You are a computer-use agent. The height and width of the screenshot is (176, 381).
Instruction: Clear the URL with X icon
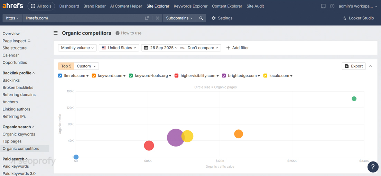point(157,18)
